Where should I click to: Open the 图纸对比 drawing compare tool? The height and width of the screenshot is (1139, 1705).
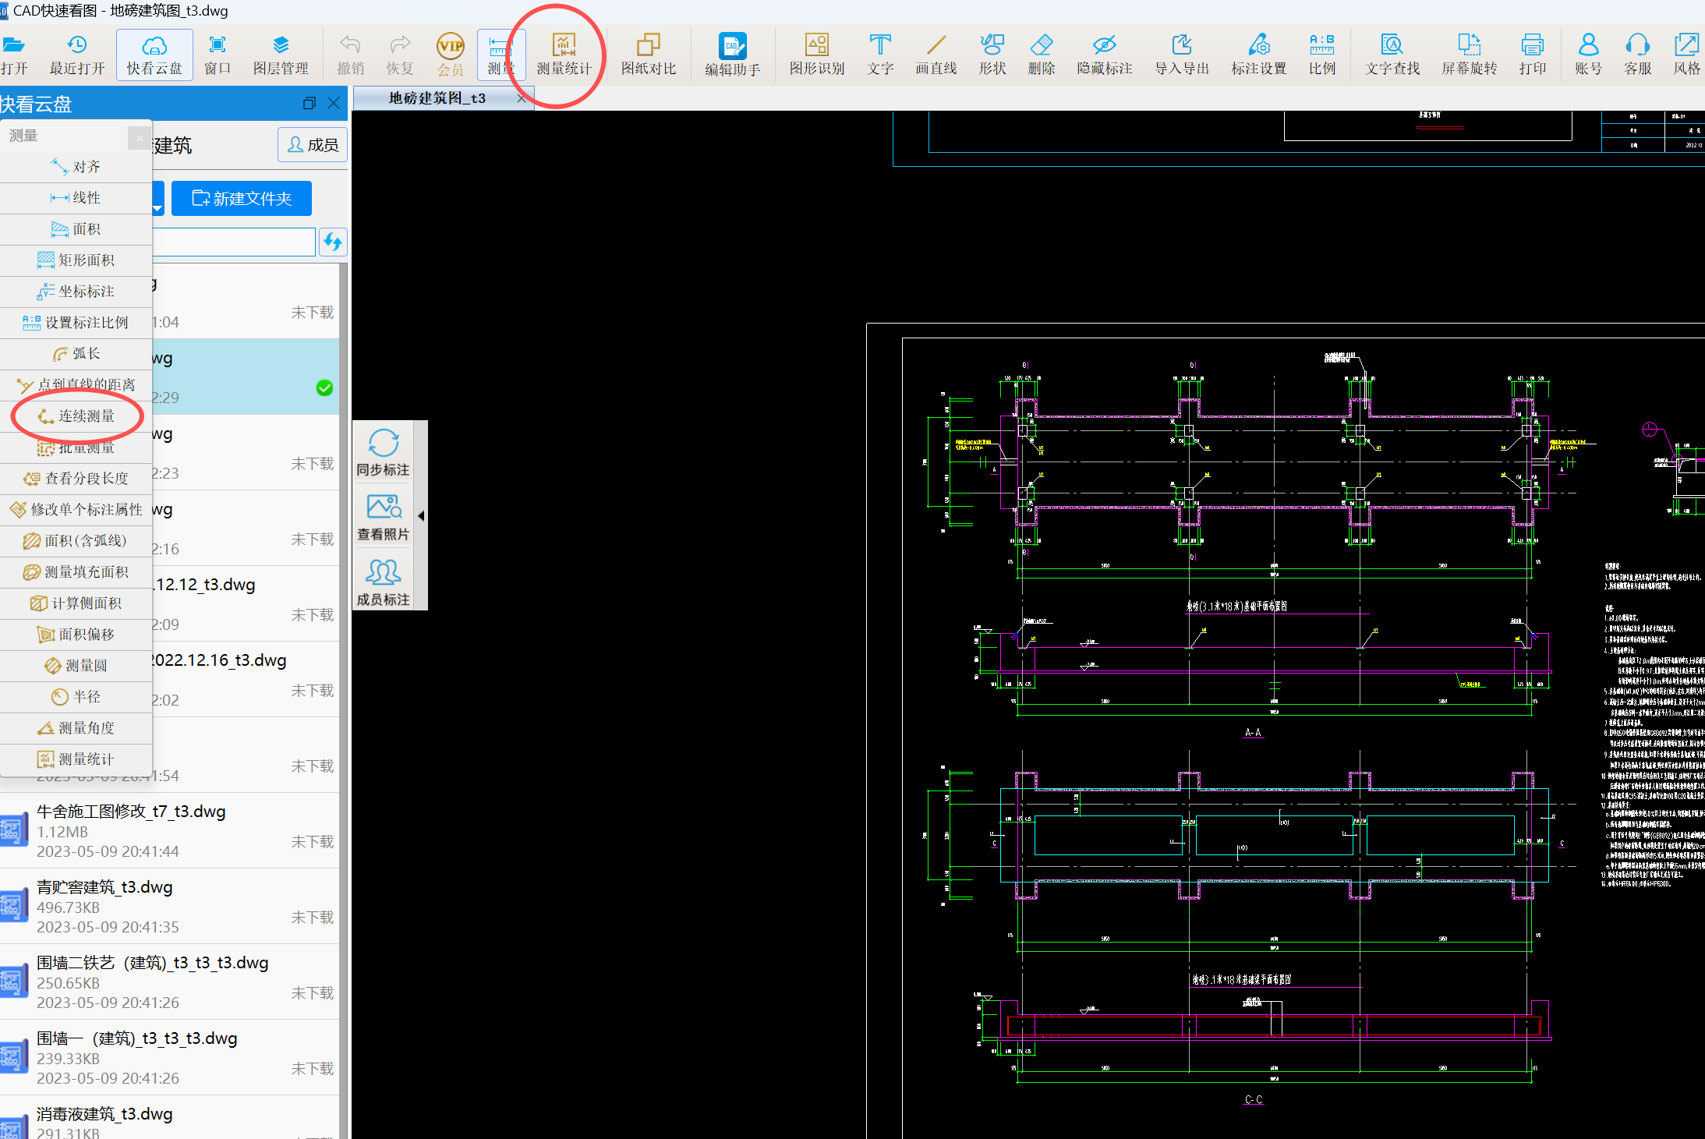point(648,55)
